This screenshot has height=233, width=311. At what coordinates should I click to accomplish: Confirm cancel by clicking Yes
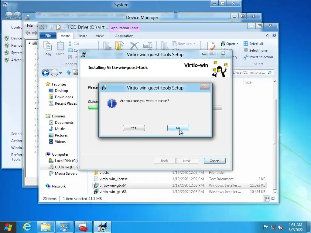(134, 128)
